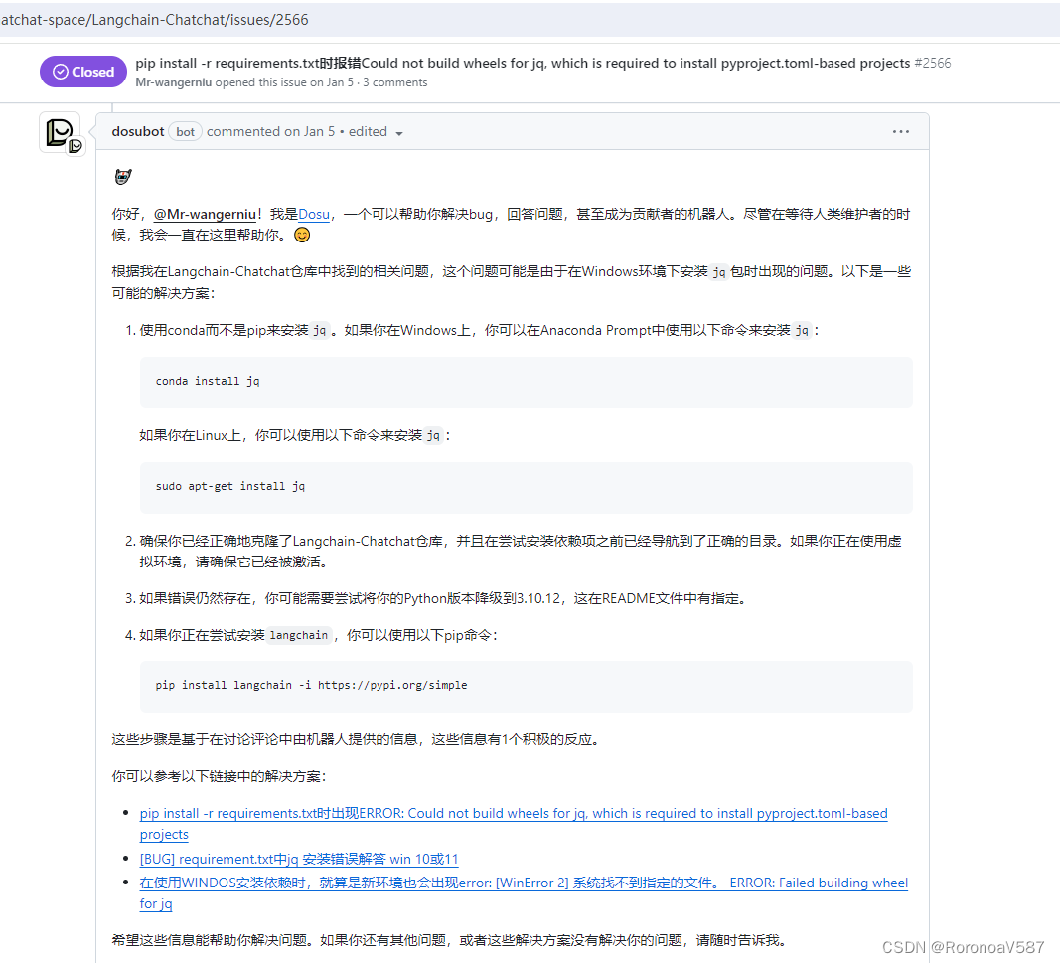The width and height of the screenshot is (1060, 963).
Task: Click the 'sudo apt-get install jq' code block
Action: click(x=526, y=488)
